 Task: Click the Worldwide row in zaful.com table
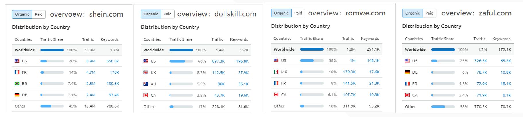[x=458, y=49]
